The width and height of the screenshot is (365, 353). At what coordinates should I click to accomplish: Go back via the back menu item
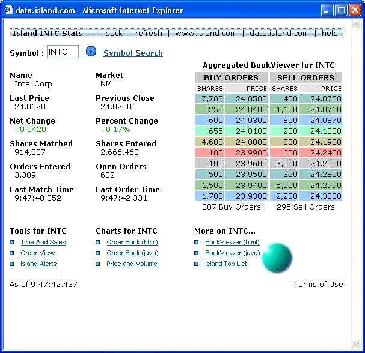click(114, 34)
